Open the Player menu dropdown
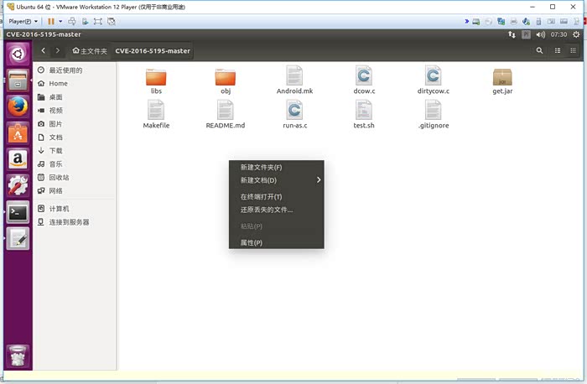Screen dimensions: 587x384 [23, 21]
